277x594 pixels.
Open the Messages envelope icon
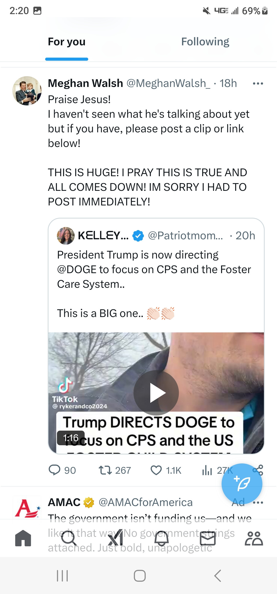pos(208,538)
